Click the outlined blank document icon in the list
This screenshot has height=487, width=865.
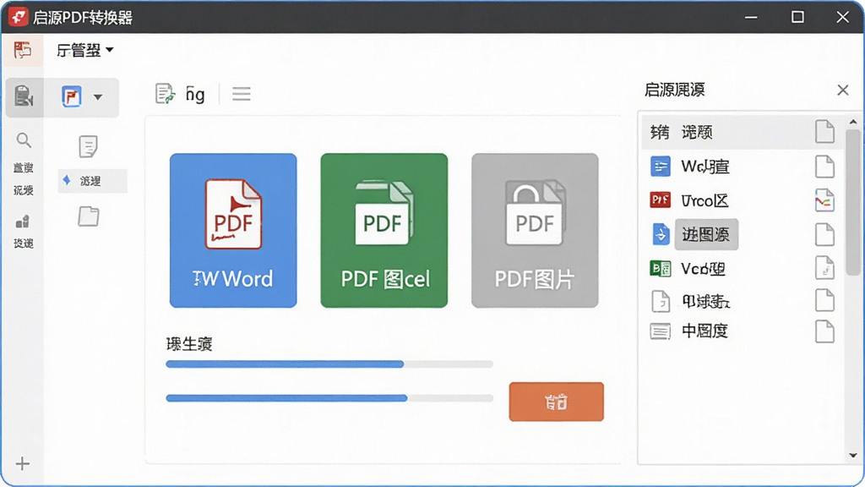[x=661, y=302]
